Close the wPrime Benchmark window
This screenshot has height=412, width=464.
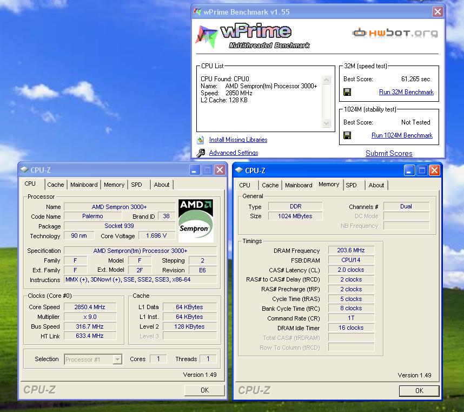click(x=438, y=12)
